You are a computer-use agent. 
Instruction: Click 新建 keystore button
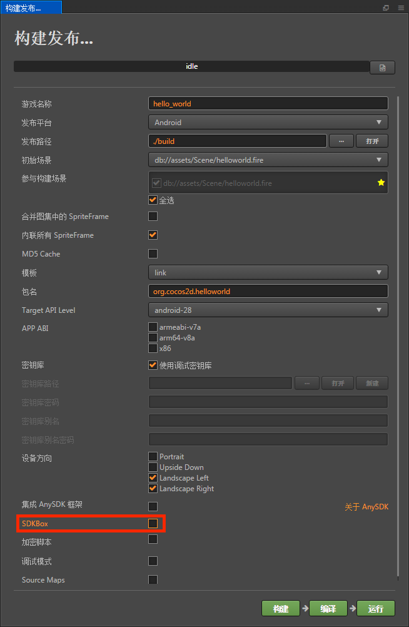click(x=372, y=383)
